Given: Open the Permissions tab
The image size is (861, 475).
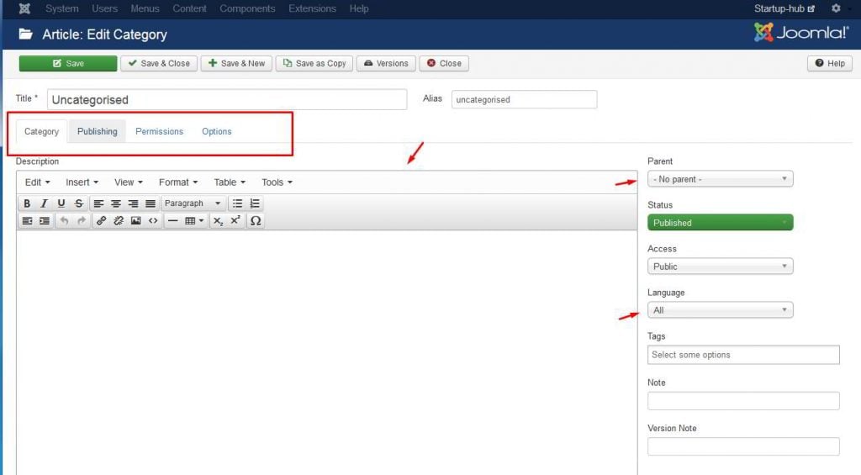Looking at the screenshot, I should 159,131.
